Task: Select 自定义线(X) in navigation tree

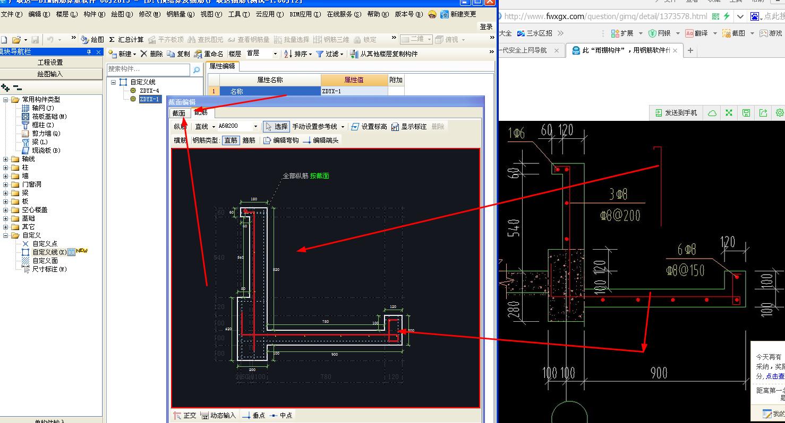Action: click(49, 252)
